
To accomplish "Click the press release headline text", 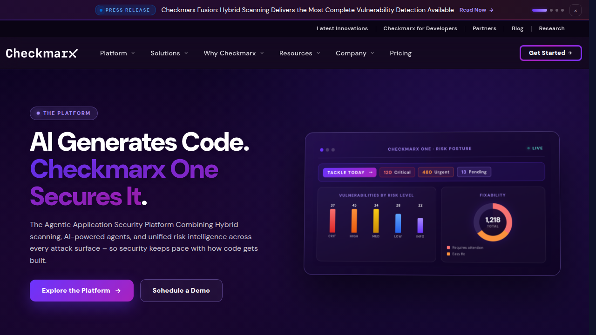I will click(x=307, y=10).
